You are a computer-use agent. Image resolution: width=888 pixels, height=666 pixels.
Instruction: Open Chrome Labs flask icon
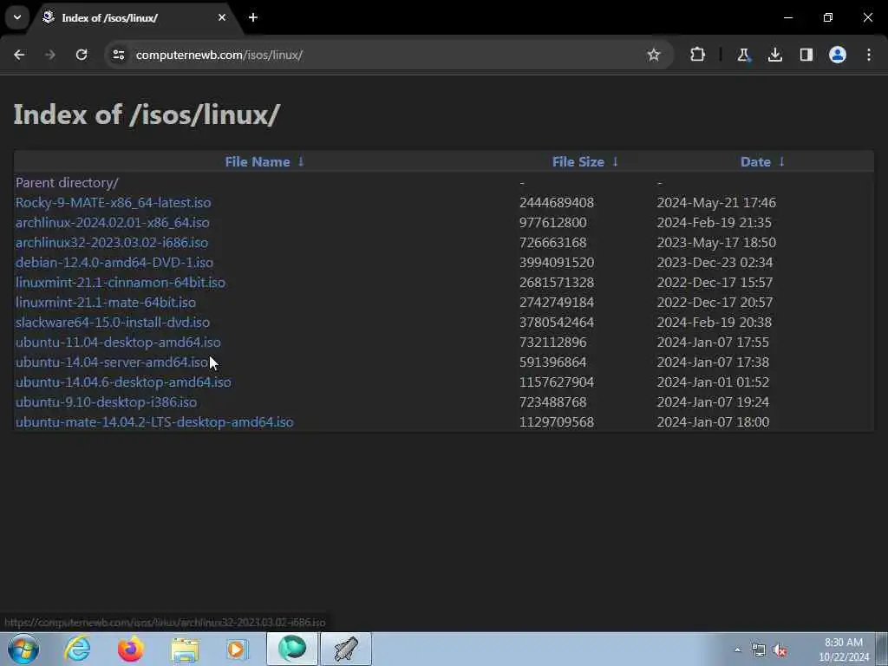tap(743, 55)
